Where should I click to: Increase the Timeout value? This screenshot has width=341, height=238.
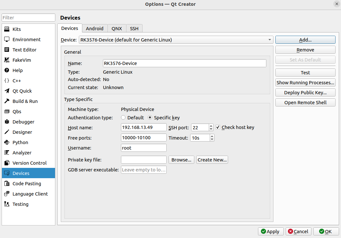[212, 136]
